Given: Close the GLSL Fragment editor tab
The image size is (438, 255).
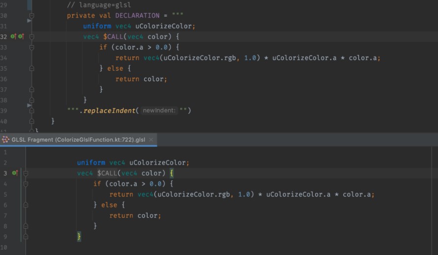Looking at the screenshot, I should [151, 140].
